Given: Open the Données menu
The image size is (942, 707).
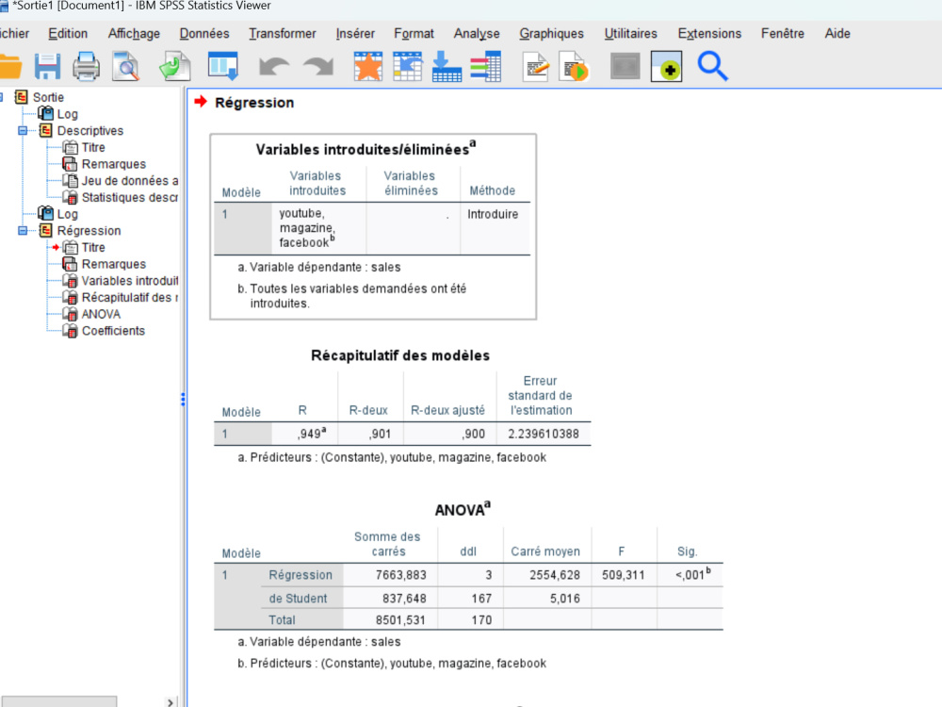Looking at the screenshot, I should coord(204,34).
